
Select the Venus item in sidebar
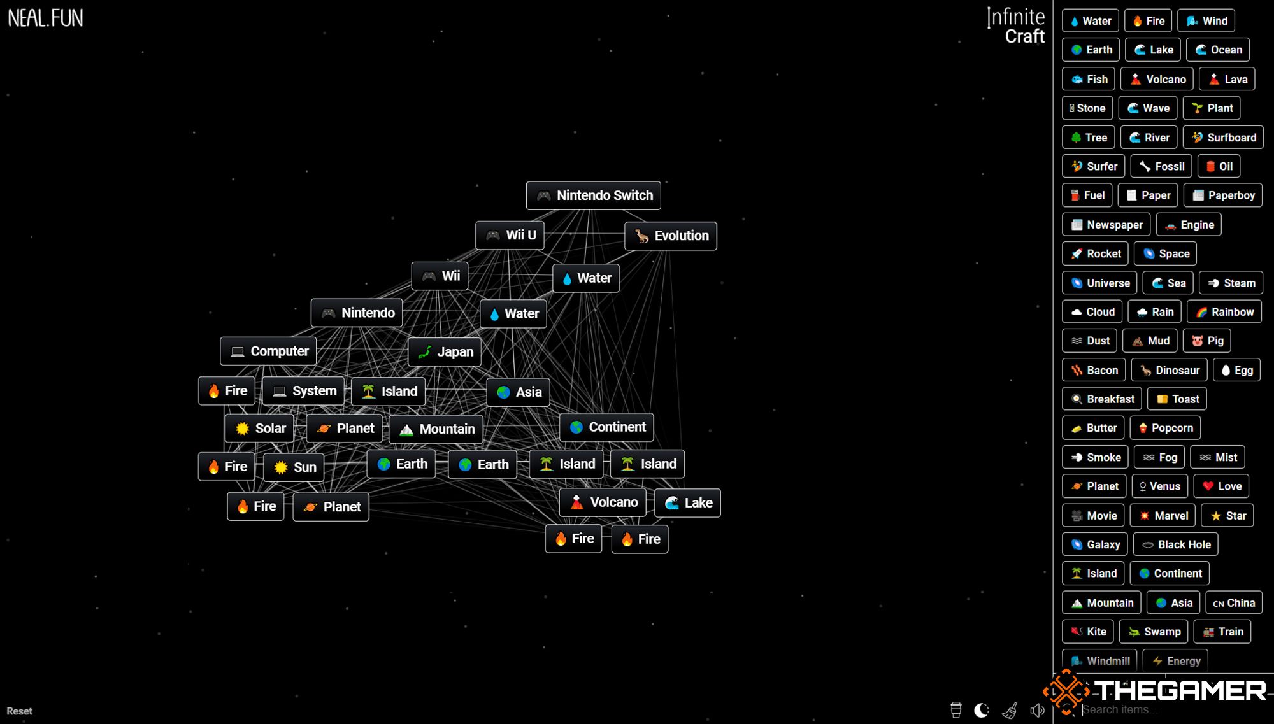(x=1160, y=486)
